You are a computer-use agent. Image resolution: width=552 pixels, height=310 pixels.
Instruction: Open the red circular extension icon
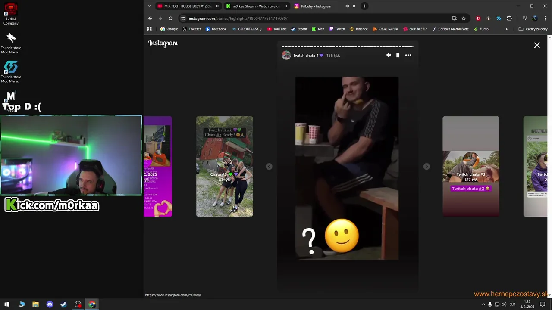(x=478, y=19)
